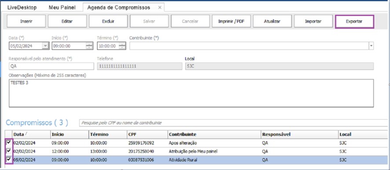Open the Contribuinte dropdown arrow
Image resolution: width=390 pixels, height=170 pixels.
click(372, 46)
